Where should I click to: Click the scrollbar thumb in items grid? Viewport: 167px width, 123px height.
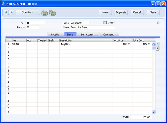point(153,48)
